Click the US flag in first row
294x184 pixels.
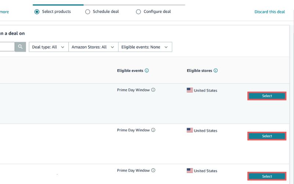point(190,90)
